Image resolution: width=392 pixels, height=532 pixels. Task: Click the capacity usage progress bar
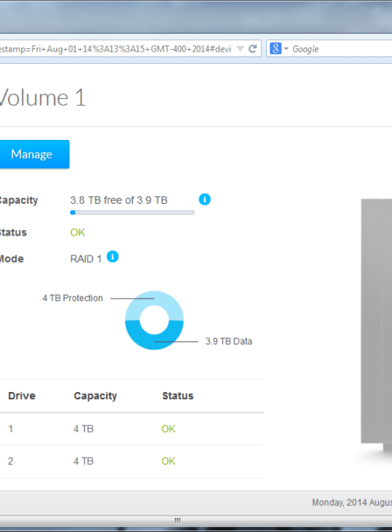pyautogui.click(x=132, y=213)
